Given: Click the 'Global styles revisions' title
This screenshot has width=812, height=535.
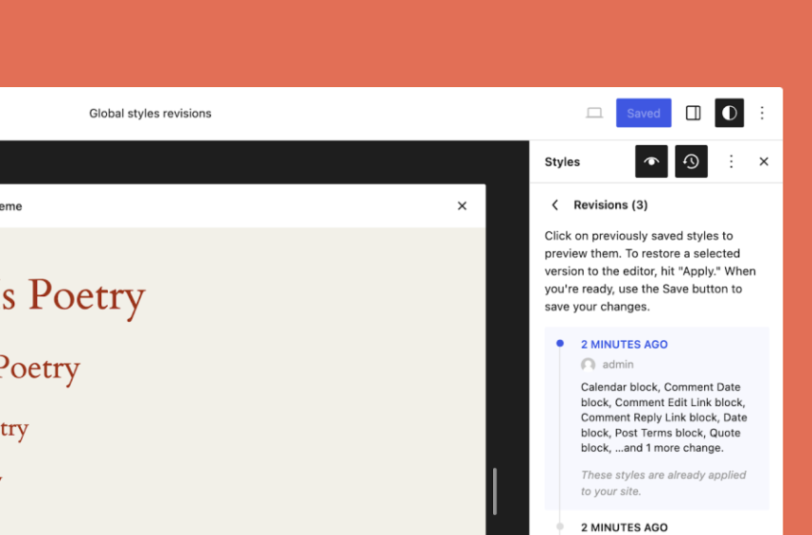Looking at the screenshot, I should (150, 114).
